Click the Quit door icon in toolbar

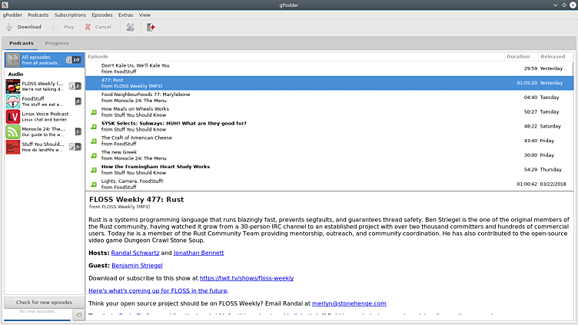coord(151,27)
